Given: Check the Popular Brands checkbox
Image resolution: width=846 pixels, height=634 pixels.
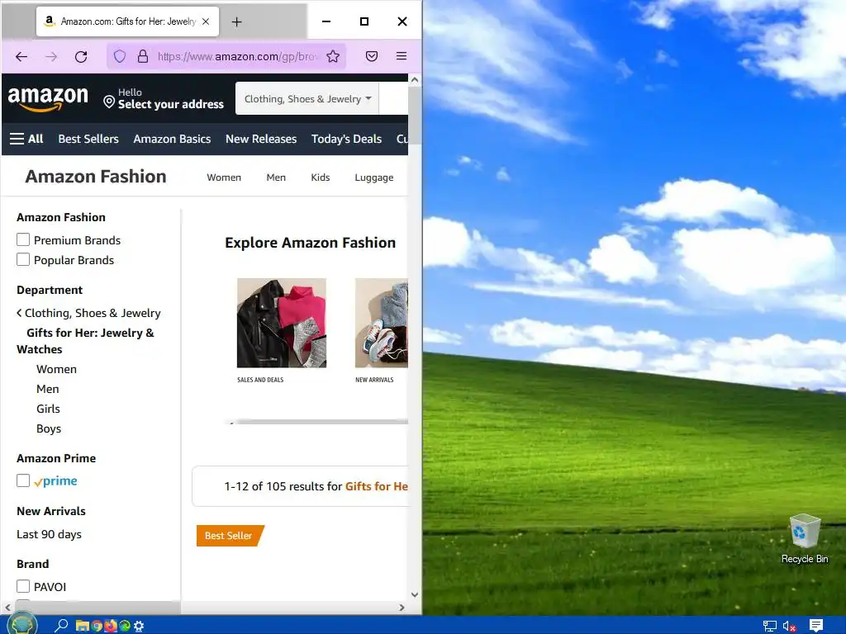Looking at the screenshot, I should tap(23, 259).
